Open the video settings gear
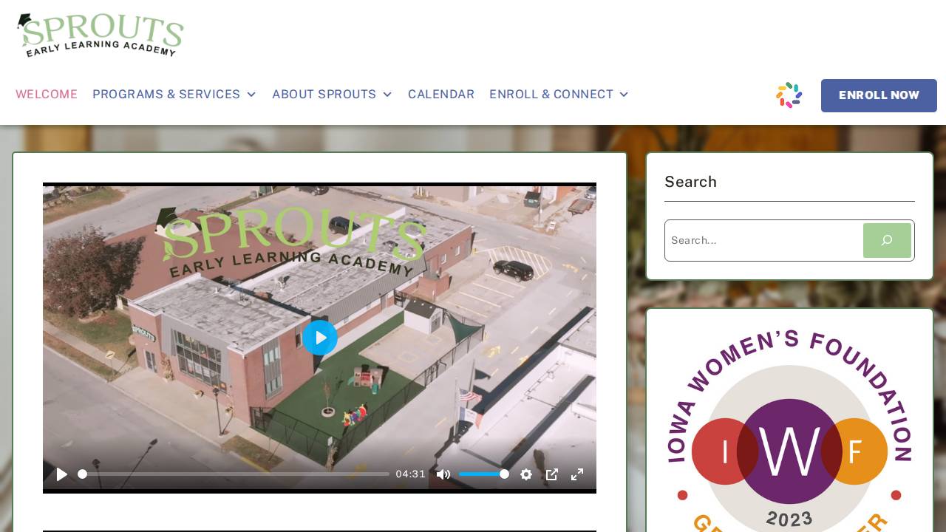946x532 pixels. point(526,474)
